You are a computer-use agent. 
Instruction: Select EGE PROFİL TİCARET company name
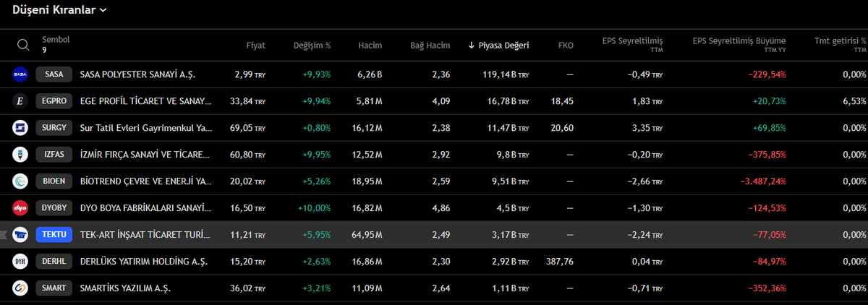145,101
